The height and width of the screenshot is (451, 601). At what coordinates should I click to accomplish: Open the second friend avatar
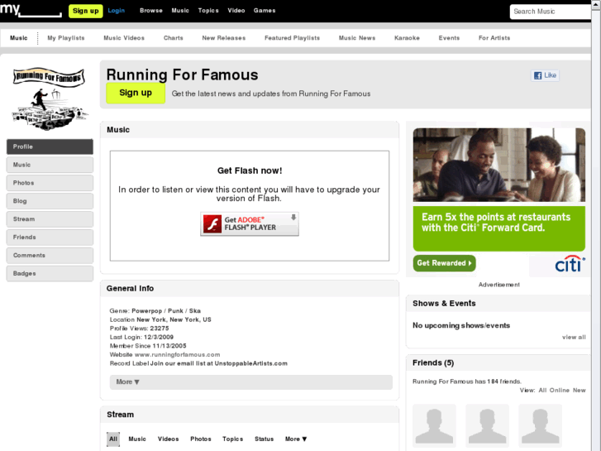pos(487,425)
